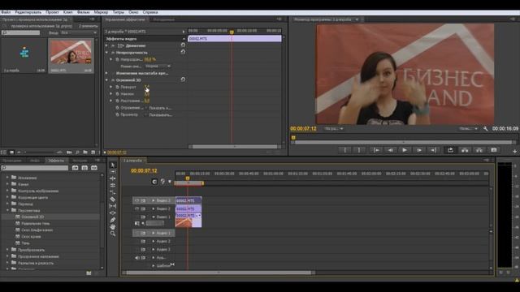520x292 pixels.
Task: Select the Скос краев effect
Action: pos(31,236)
